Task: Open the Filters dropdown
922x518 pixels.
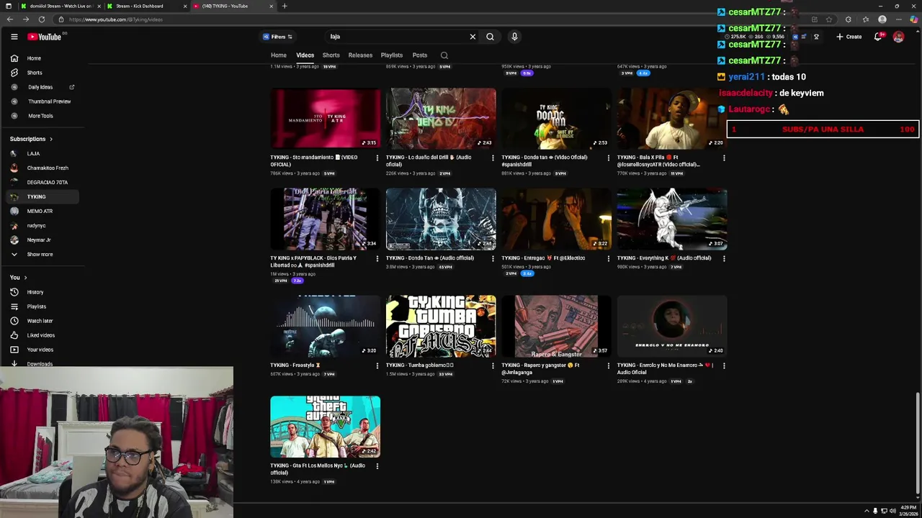Action: pyautogui.click(x=278, y=37)
